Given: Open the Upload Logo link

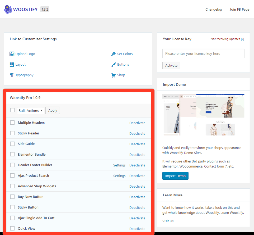Looking at the screenshot, I should click(25, 54).
